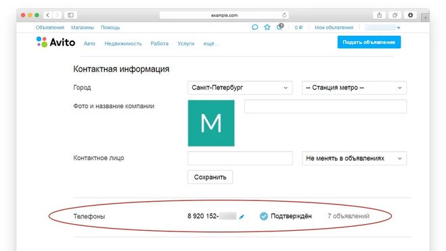Open favorites star icon

[267, 27]
